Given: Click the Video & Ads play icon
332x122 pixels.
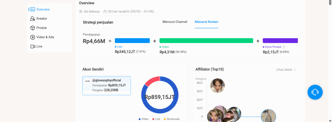Looking at the screenshot, I should click(x=33, y=37).
